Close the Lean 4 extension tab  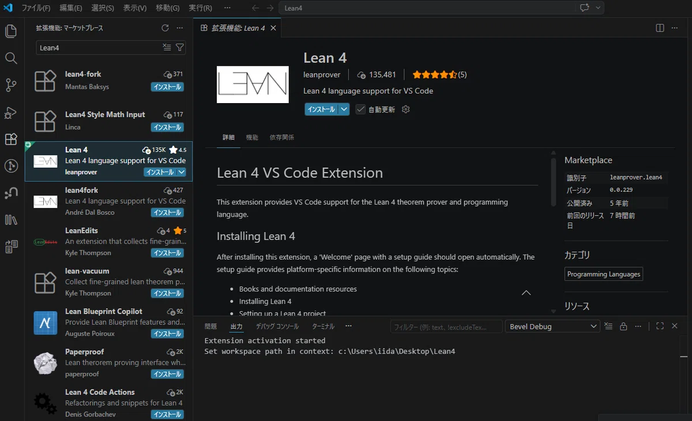point(273,28)
